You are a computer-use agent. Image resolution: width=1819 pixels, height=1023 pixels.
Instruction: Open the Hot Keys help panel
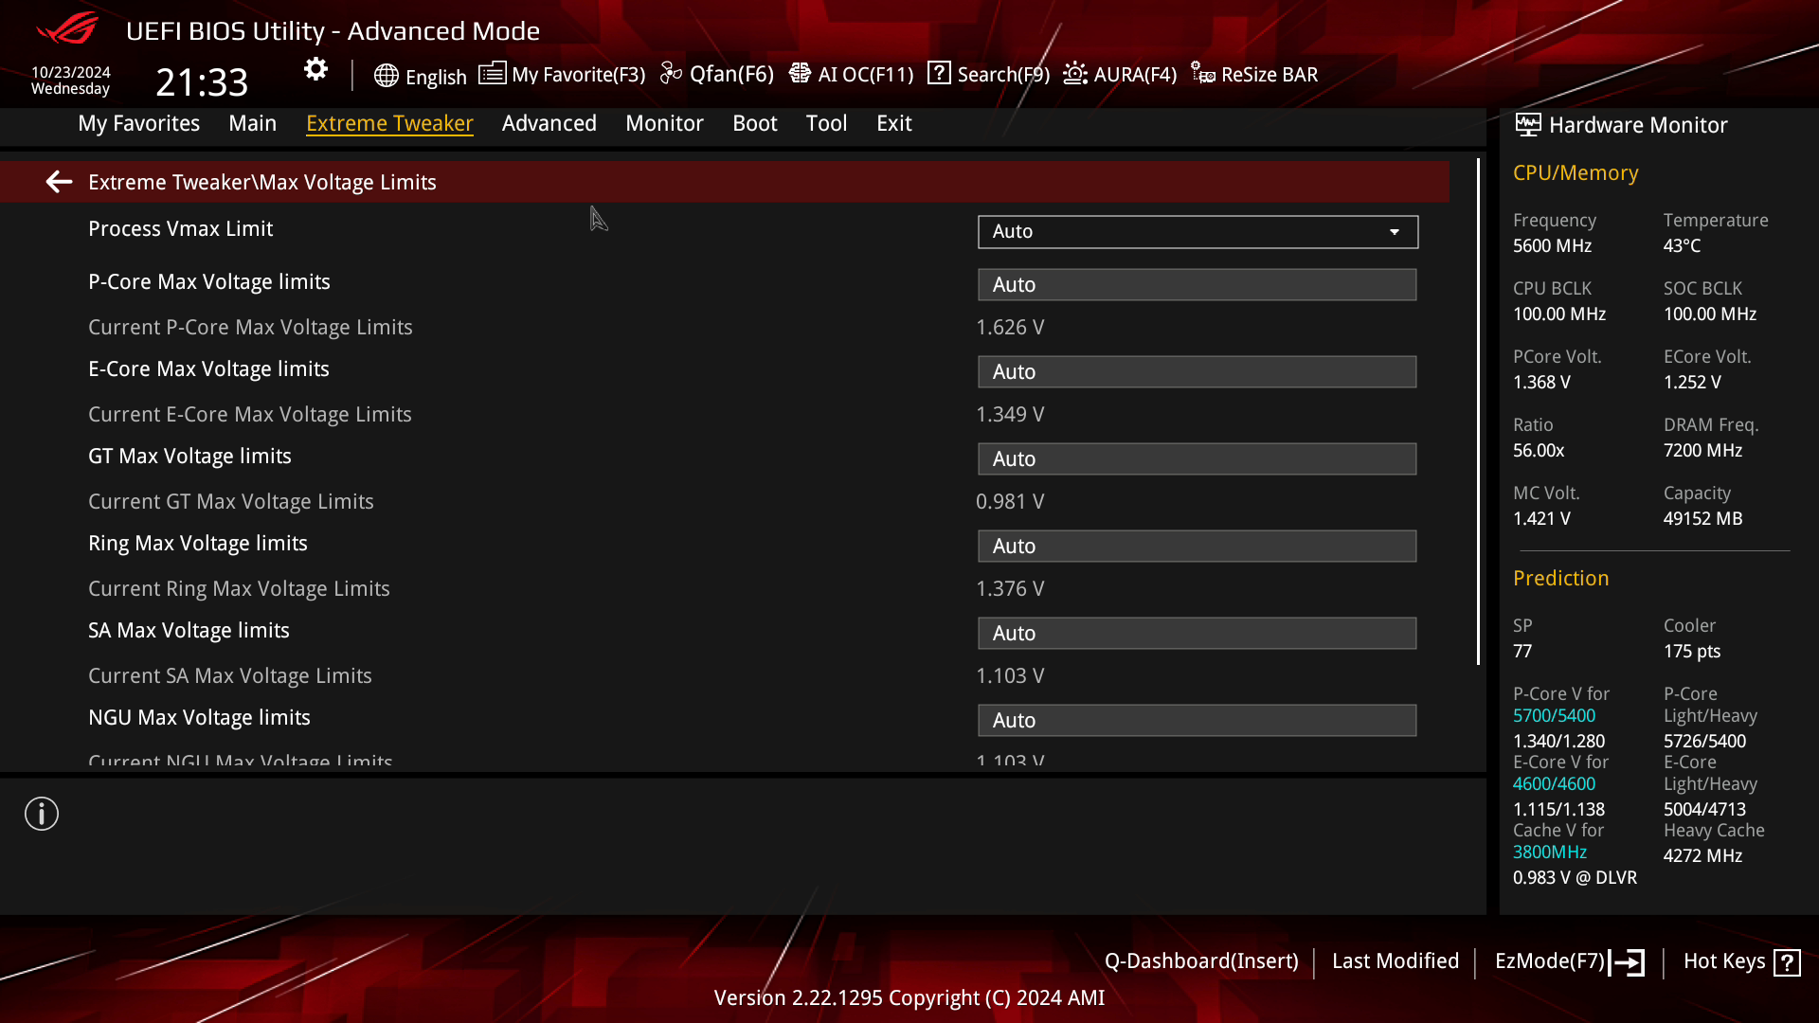click(1739, 960)
